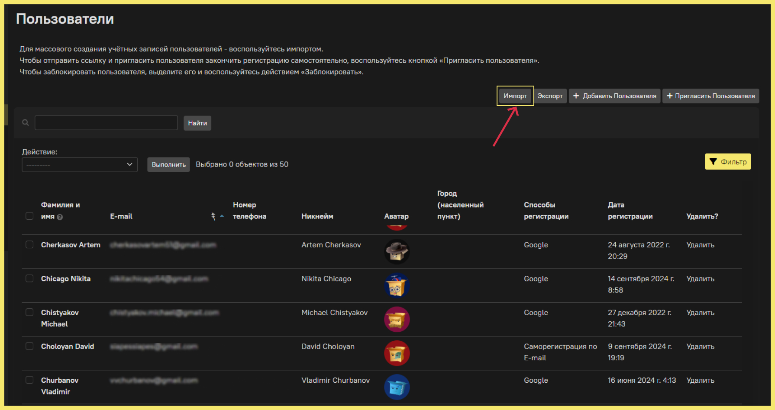Viewport: 775px width, 410px height.
Task: Click the Экспорт button
Action: [550, 96]
